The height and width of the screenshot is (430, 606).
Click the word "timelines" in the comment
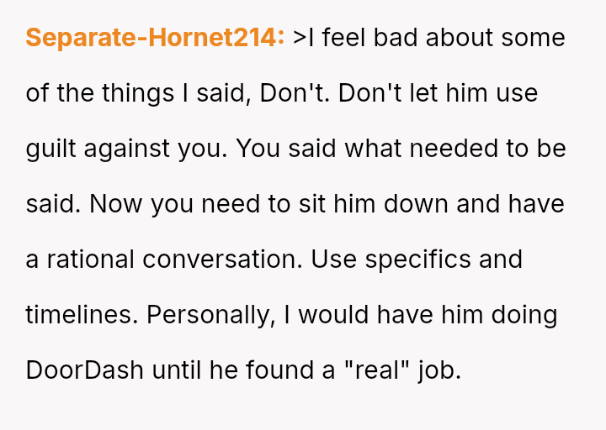pos(78,315)
